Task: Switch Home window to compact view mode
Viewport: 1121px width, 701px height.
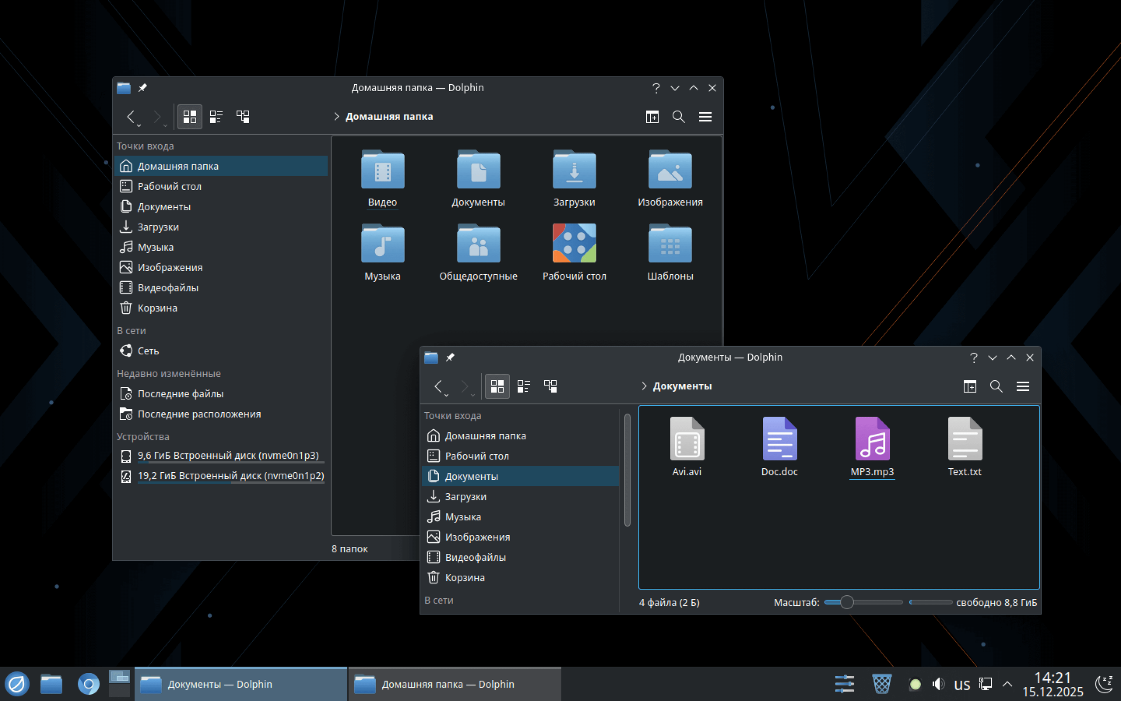Action: point(216,117)
